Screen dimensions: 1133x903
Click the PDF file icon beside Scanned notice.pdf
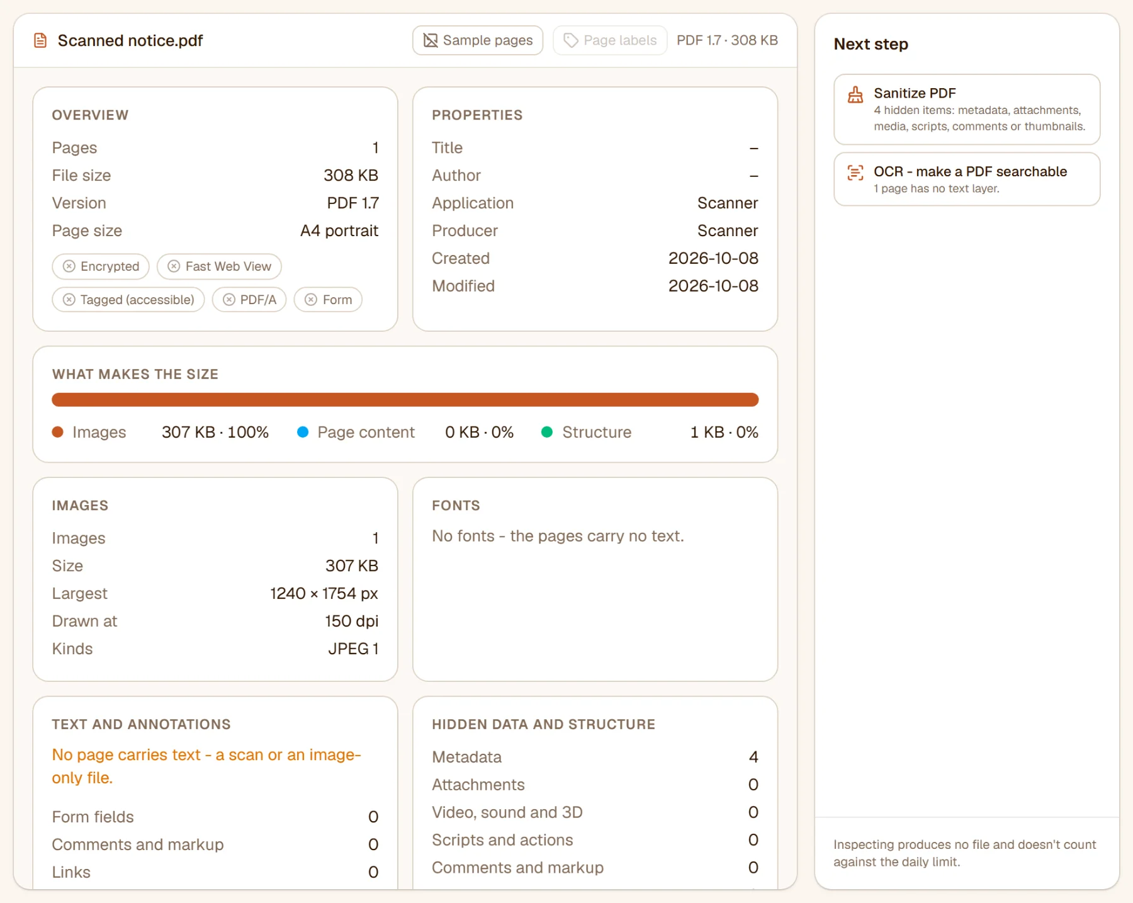(40, 41)
